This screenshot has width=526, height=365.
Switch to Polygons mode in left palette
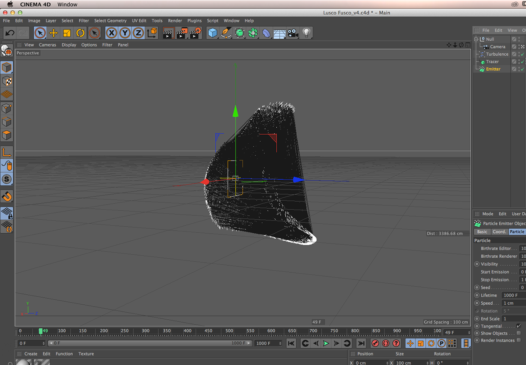(7, 135)
